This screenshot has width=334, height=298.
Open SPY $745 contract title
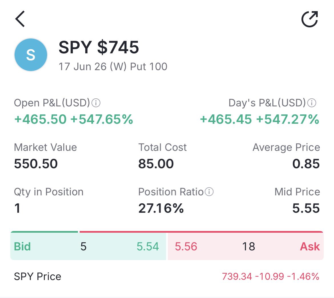click(x=98, y=47)
